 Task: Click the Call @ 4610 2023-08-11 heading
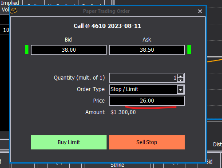click(107, 26)
